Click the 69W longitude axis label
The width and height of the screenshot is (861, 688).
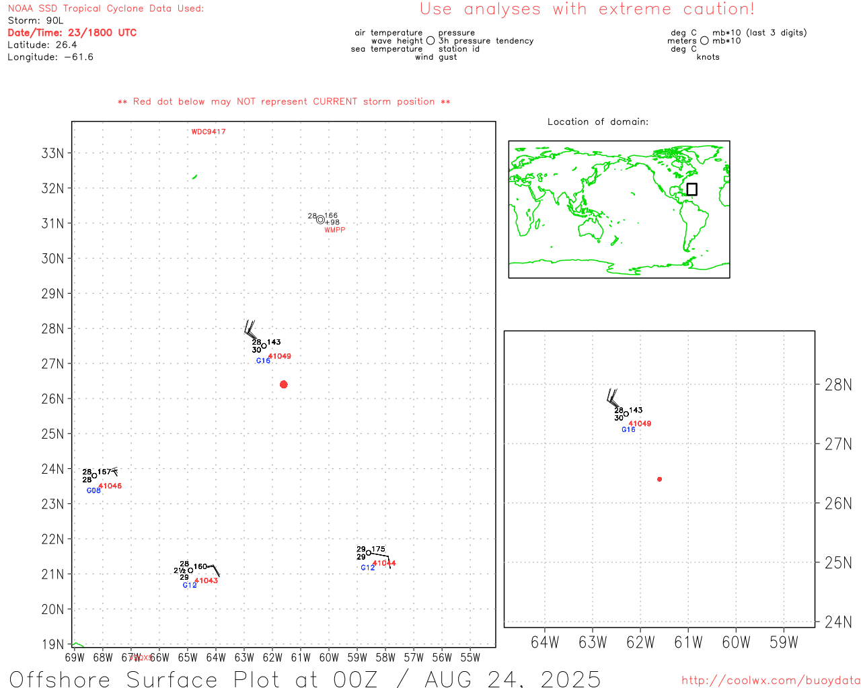pyautogui.click(x=75, y=658)
